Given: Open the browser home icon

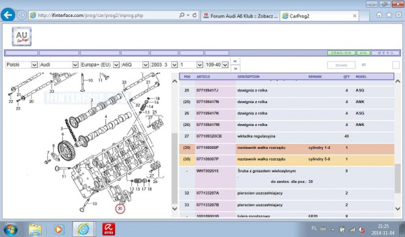Looking at the screenshot, I should click(379, 15).
